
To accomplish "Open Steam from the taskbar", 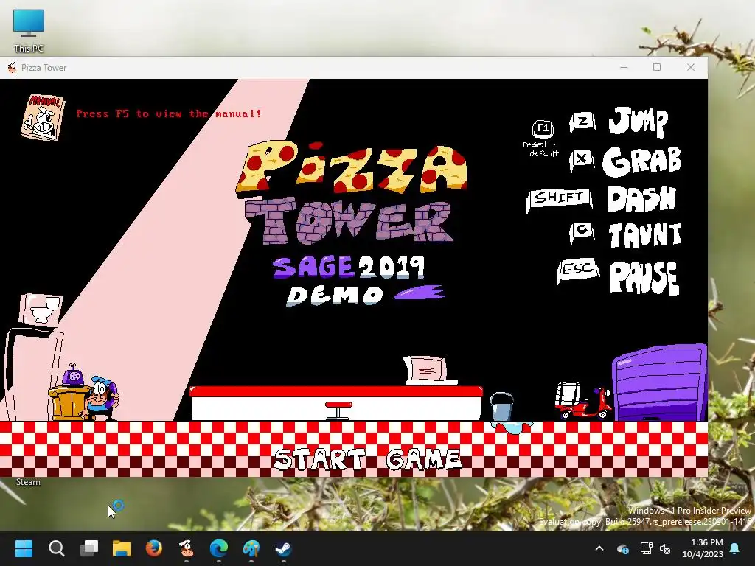I will point(284,548).
